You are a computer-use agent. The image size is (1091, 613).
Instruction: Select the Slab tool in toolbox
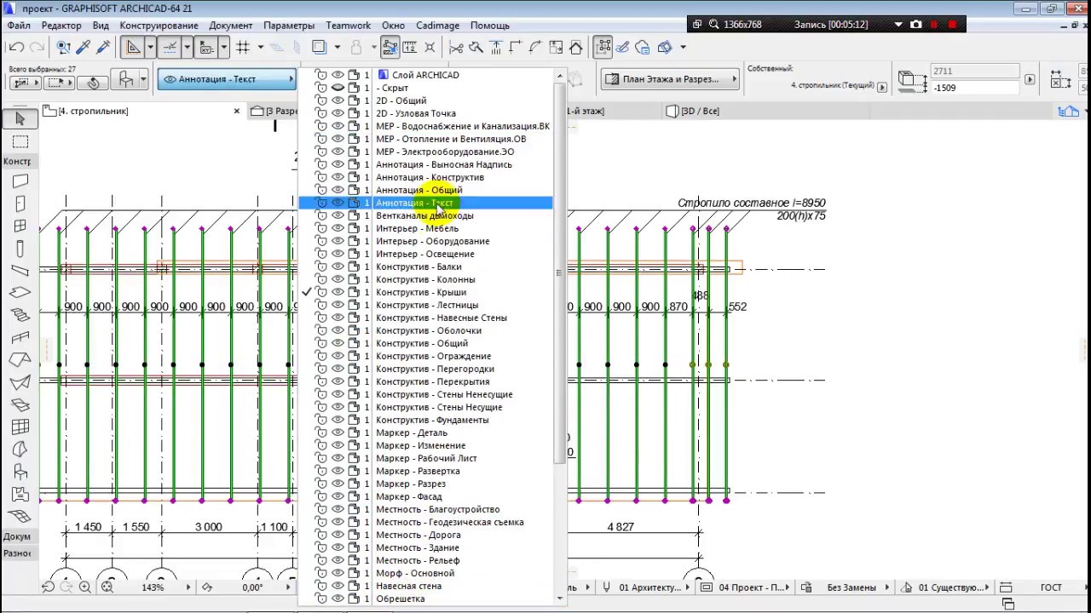click(20, 293)
